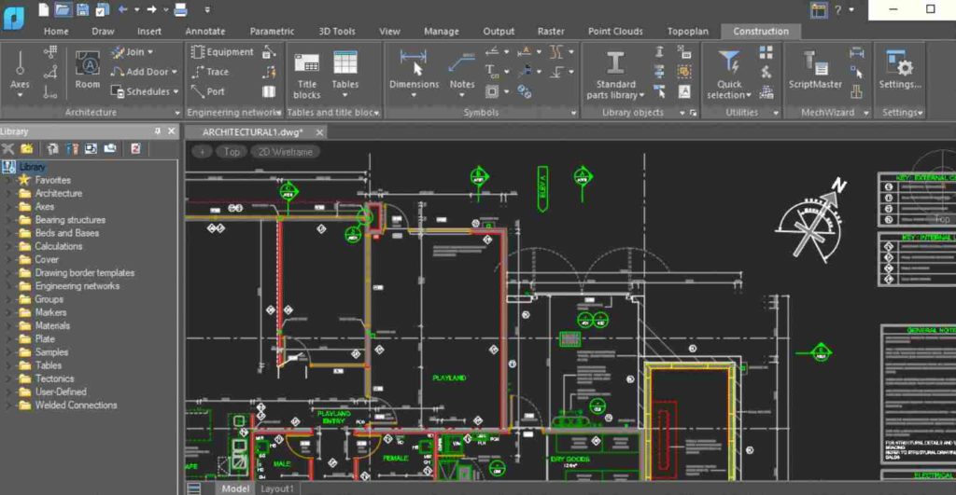
Task: Click the north arrow compass symbol
Action: coord(811,222)
